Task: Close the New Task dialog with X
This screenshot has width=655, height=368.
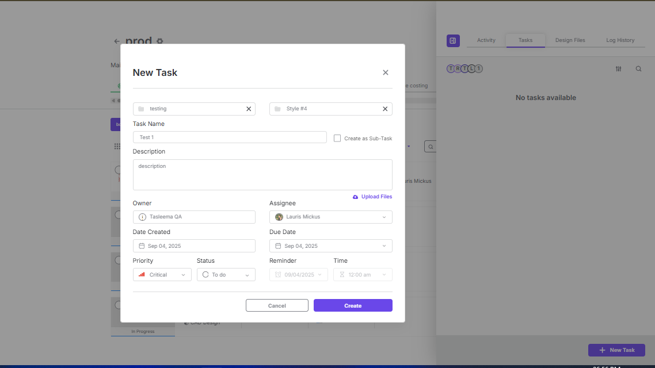Action: coord(385,72)
